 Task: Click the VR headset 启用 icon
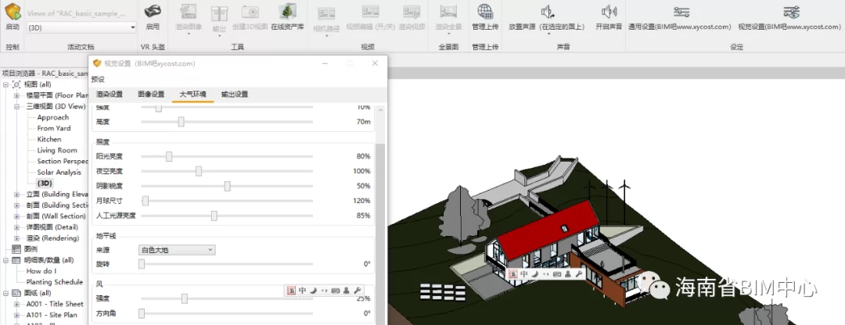click(153, 11)
